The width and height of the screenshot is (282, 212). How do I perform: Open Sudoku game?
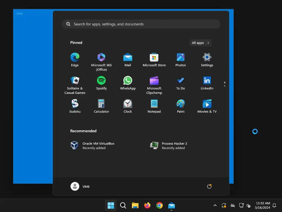(75, 106)
